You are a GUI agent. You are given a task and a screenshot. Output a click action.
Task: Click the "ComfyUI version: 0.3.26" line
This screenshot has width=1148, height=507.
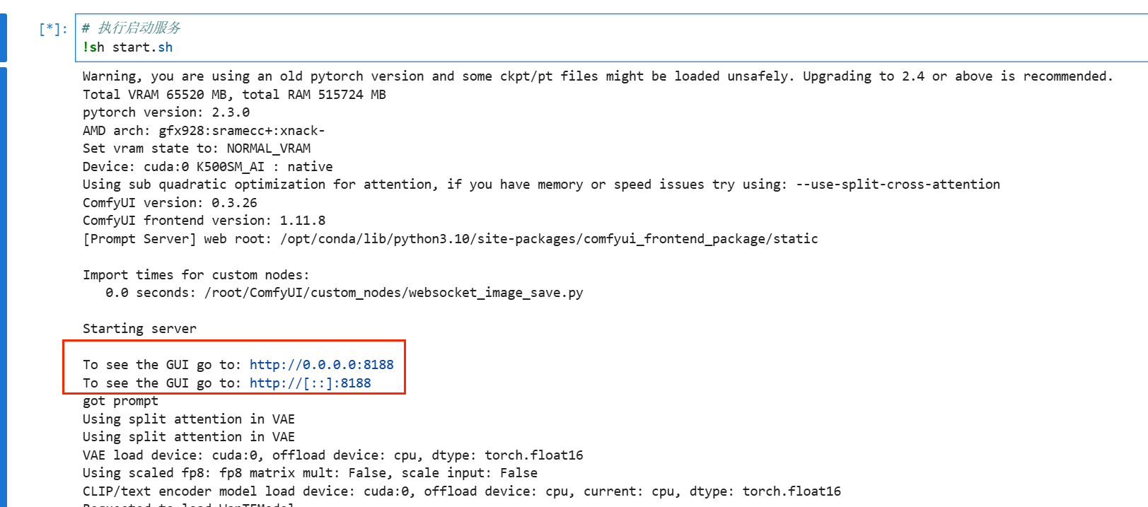(170, 203)
